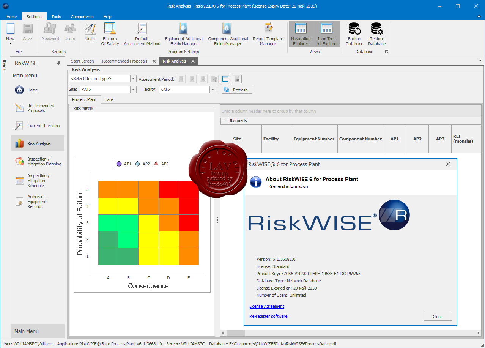
Task: Click the Equipment Number column header
Action: coord(315,139)
